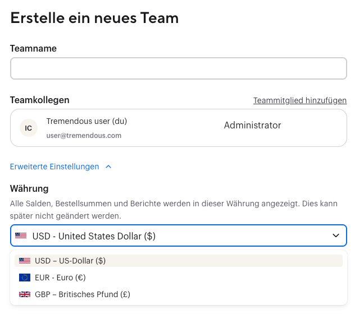364x319 pixels.
Task: Click the EU flag icon in the list
Action: coord(25,278)
